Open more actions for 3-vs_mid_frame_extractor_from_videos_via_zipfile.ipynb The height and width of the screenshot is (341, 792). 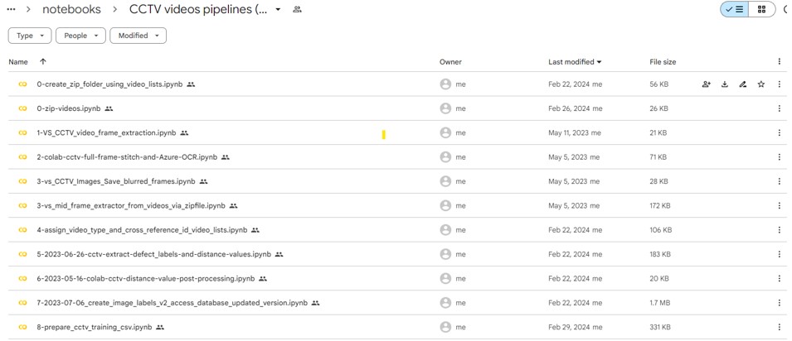click(780, 206)
